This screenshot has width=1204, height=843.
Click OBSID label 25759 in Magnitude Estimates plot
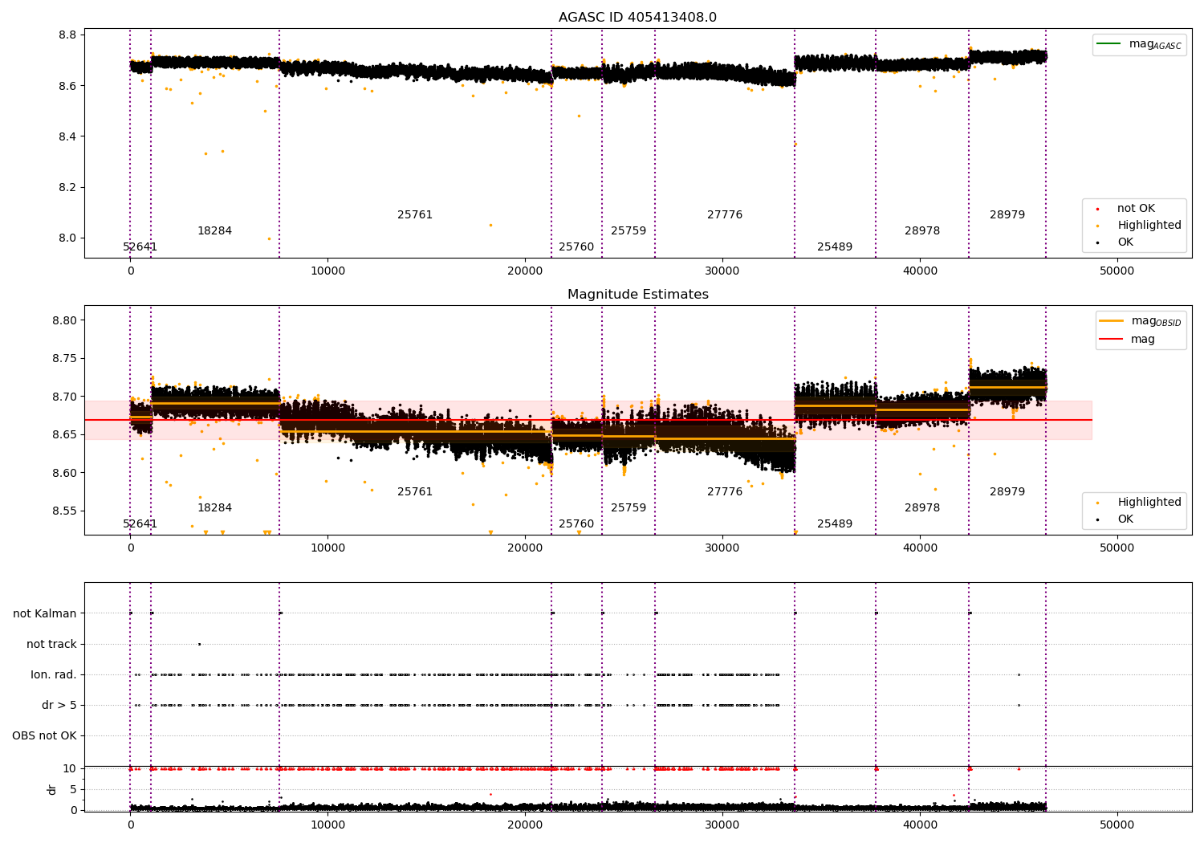[x=628, y=508]
